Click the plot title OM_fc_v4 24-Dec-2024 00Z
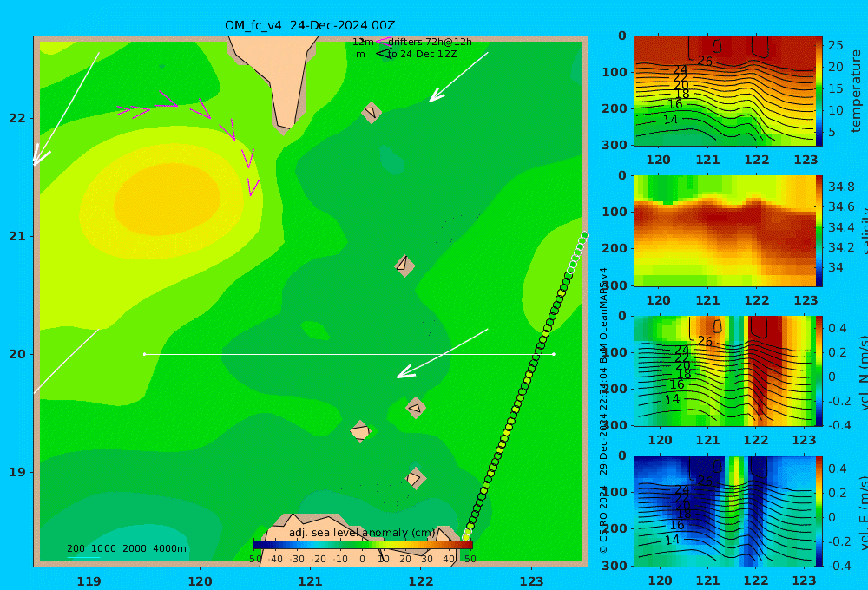Viewport: 868px width, 590px height. (x=310, y=25)
